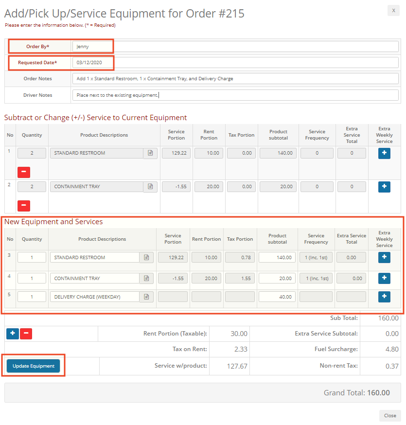The height and width of the screenshot is (425, 406).
Task: Add extra weekly service to row 1
Action: coord(384,153)
